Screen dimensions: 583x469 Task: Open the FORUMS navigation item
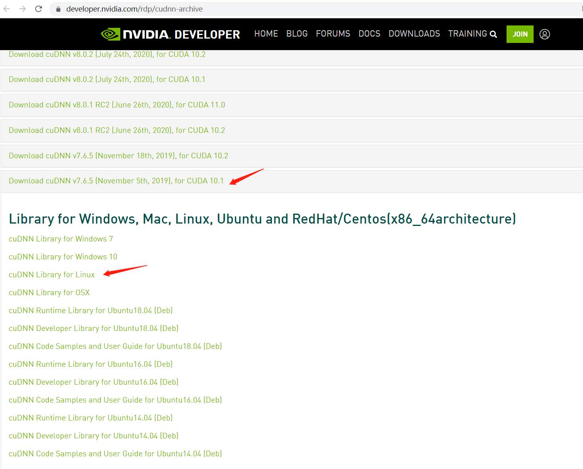coord(333,34)
